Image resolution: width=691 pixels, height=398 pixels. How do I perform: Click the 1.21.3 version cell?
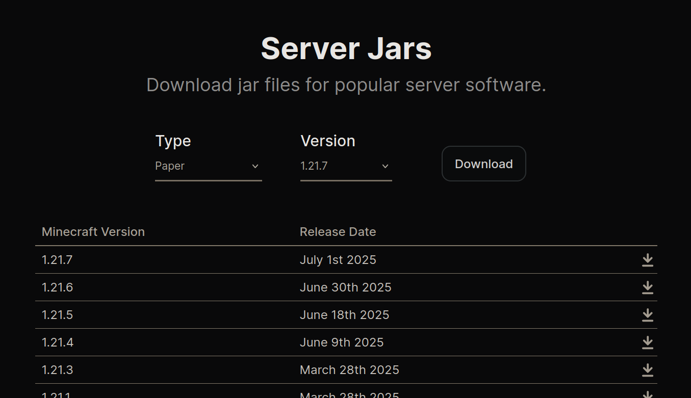[x=57, y=370]
